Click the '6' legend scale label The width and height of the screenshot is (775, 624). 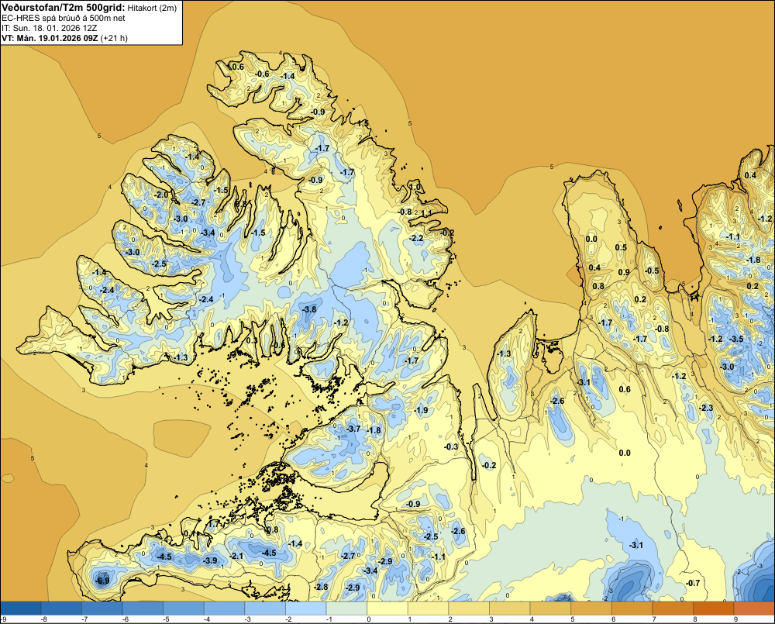[613, 619]
